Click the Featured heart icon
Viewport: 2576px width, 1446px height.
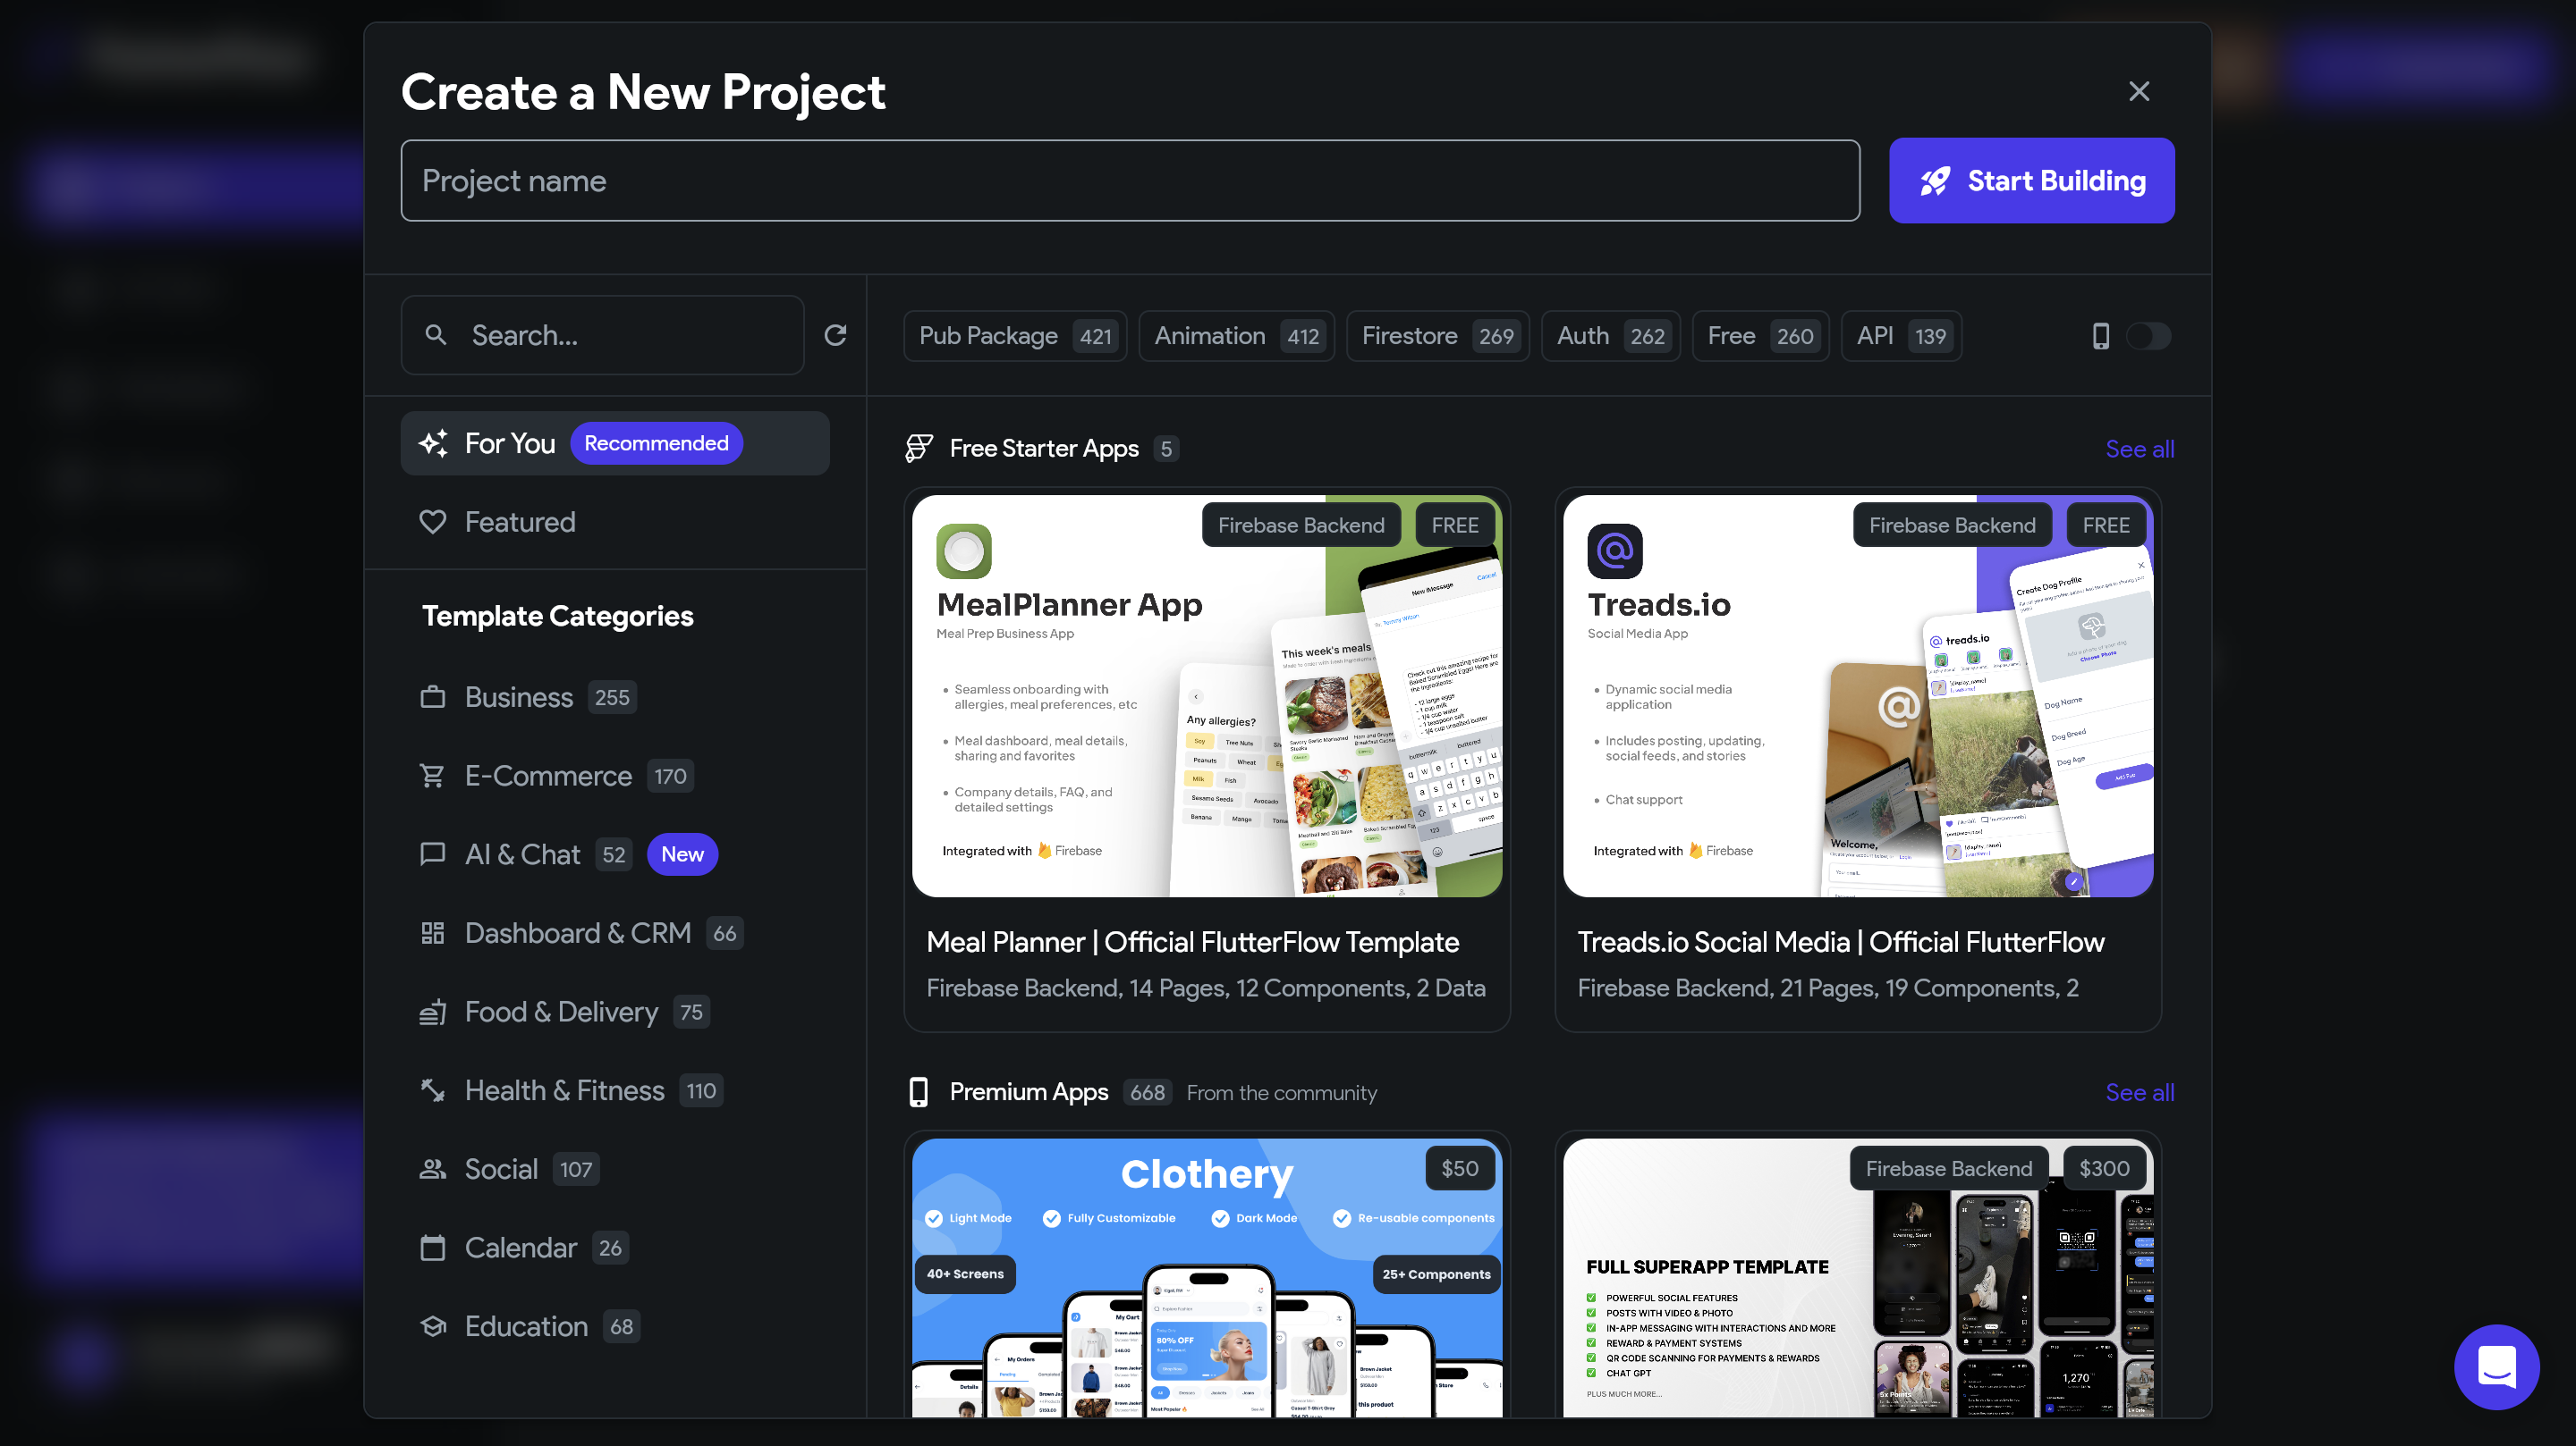[432, 522]
